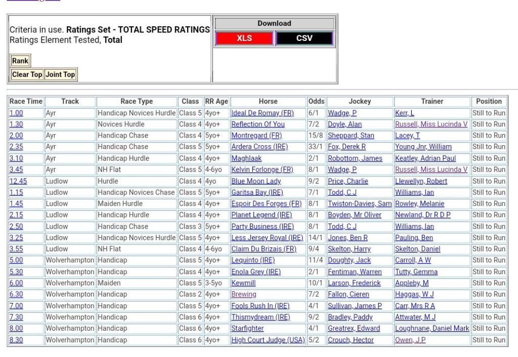Viewport: 518px width, 357px height.
Task: Open trainer Lacey, T
Action: pos(407,136)
